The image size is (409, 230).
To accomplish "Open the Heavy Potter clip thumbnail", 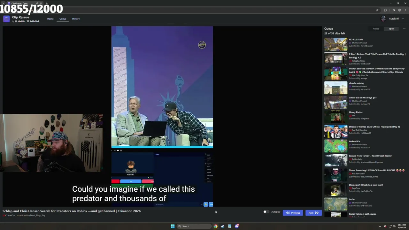I will [x=336, y=117].
